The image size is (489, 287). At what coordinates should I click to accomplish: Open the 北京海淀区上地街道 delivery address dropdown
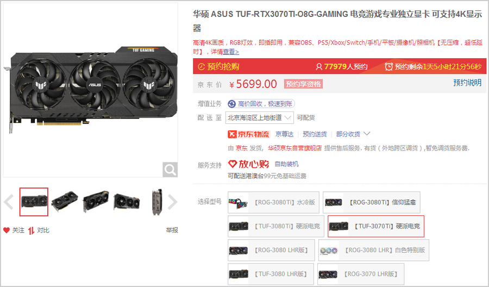[260, 118]
